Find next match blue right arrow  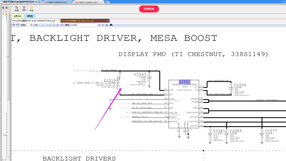pos(103,25)
